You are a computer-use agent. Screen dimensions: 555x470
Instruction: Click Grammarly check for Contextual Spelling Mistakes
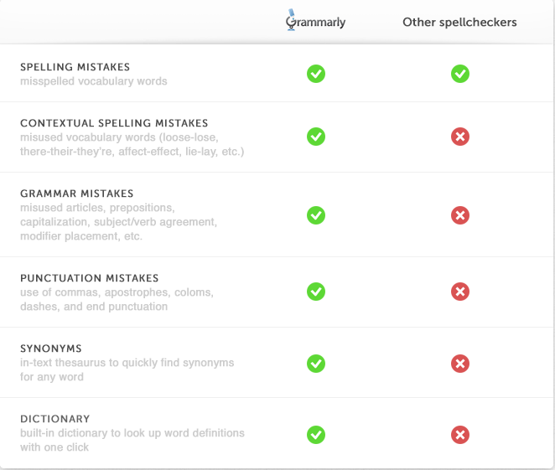pos(316,137)
